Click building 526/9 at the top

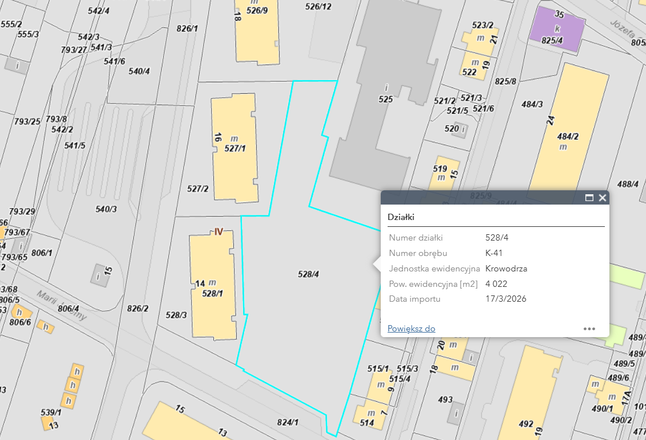coord(258,31)
